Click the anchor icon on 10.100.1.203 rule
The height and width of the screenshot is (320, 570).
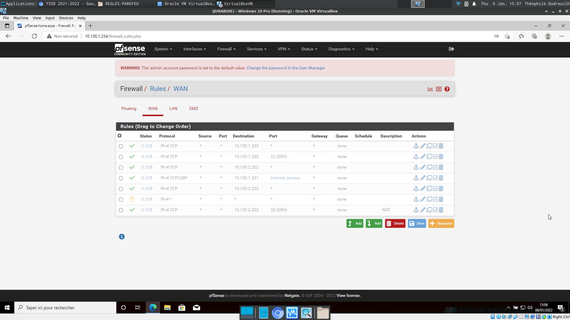416,146
